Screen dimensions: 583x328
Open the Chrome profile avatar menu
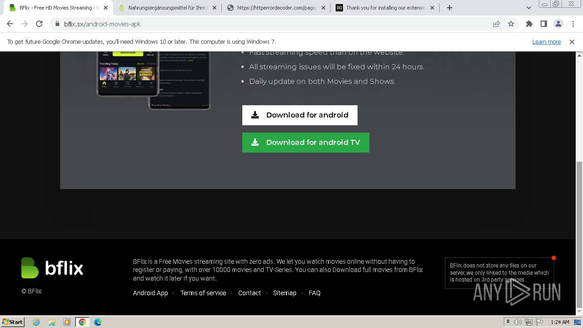(558, 24)
